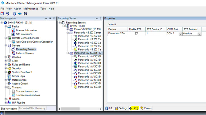Open the COM Port dropdown
Image resolution: width=206 pixels, height=115 pixels.
180,34
